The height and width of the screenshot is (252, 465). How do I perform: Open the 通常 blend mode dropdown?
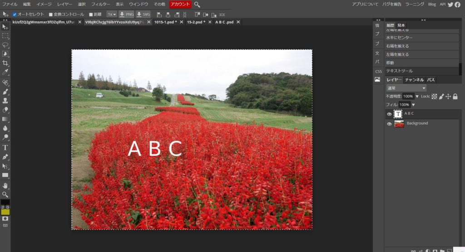point(406,88)
